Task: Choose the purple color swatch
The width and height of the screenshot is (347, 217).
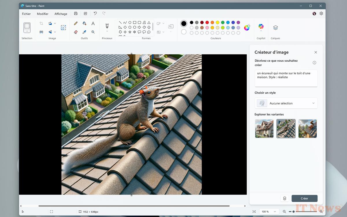Action: (x=238, y=23)
